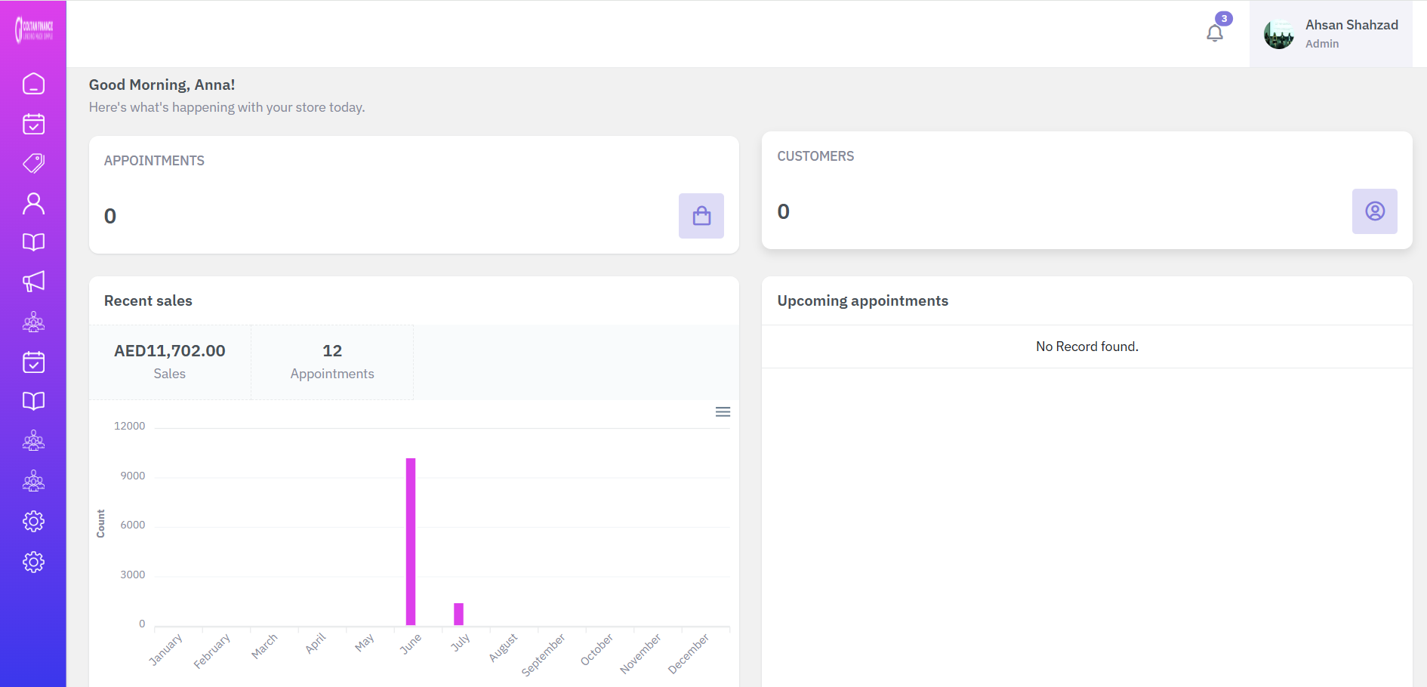Click the Appointments count value
Screen dimensions: 1427x687
point(110,217)
